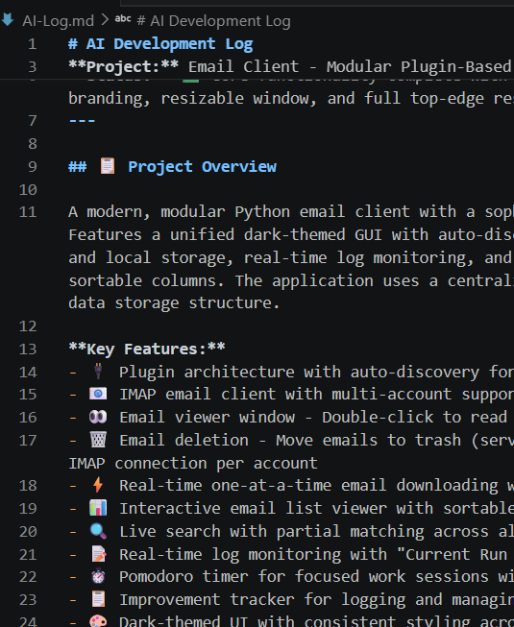
Task: Click the '# AI Development Log' breadcrumb symbol
Action: click(x=213, y=21)
